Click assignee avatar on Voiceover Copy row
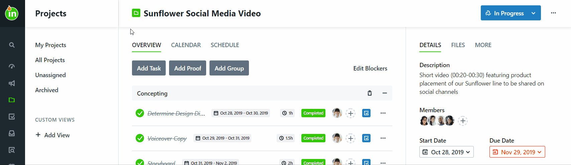The image size is (571, 165). tap(337, 138)
